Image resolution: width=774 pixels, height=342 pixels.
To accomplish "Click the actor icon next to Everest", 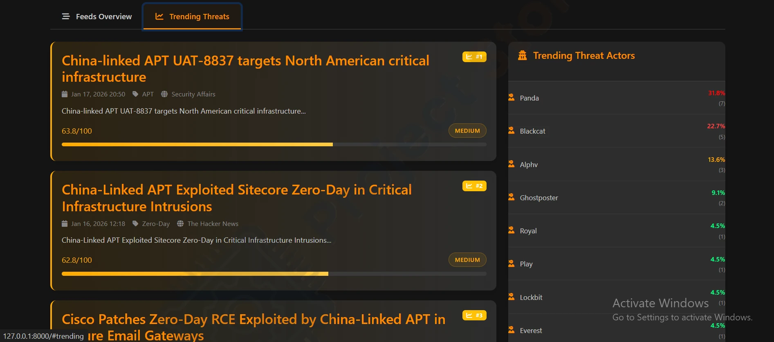I will tap(511, 330).
